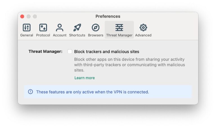216x128 pixels.
Task: Select the Advanced tab label
Action: [x=143, y=35]
